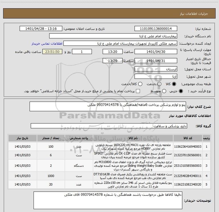Click the HOBBY bed sheet item name
Viewport: 219px width, 212px height.
pos(133,147)
